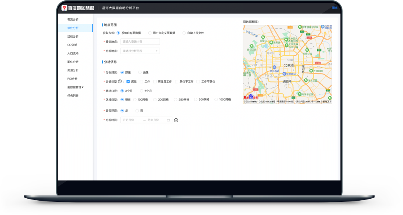Choose 500网格 region type

pos(196,100)
